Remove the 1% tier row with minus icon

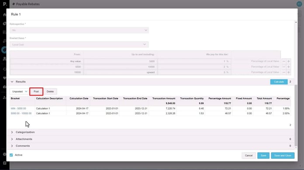point(283,61)
